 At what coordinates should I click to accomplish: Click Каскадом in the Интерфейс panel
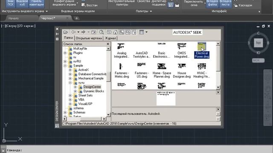[243, 6]
